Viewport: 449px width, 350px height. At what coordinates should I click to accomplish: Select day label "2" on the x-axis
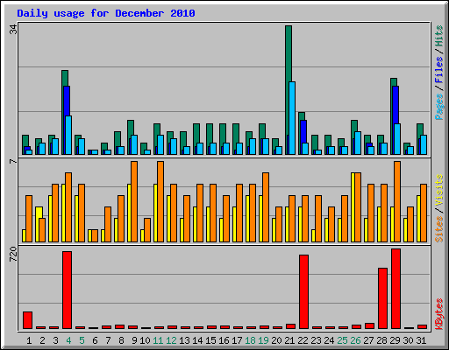coord(42,340)
